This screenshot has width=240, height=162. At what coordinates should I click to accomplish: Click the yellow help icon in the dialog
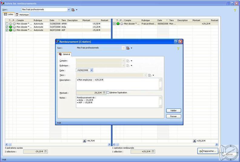178,48
